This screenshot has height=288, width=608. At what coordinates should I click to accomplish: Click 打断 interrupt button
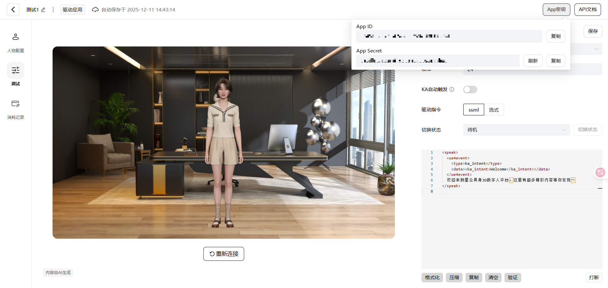[594, 278]
